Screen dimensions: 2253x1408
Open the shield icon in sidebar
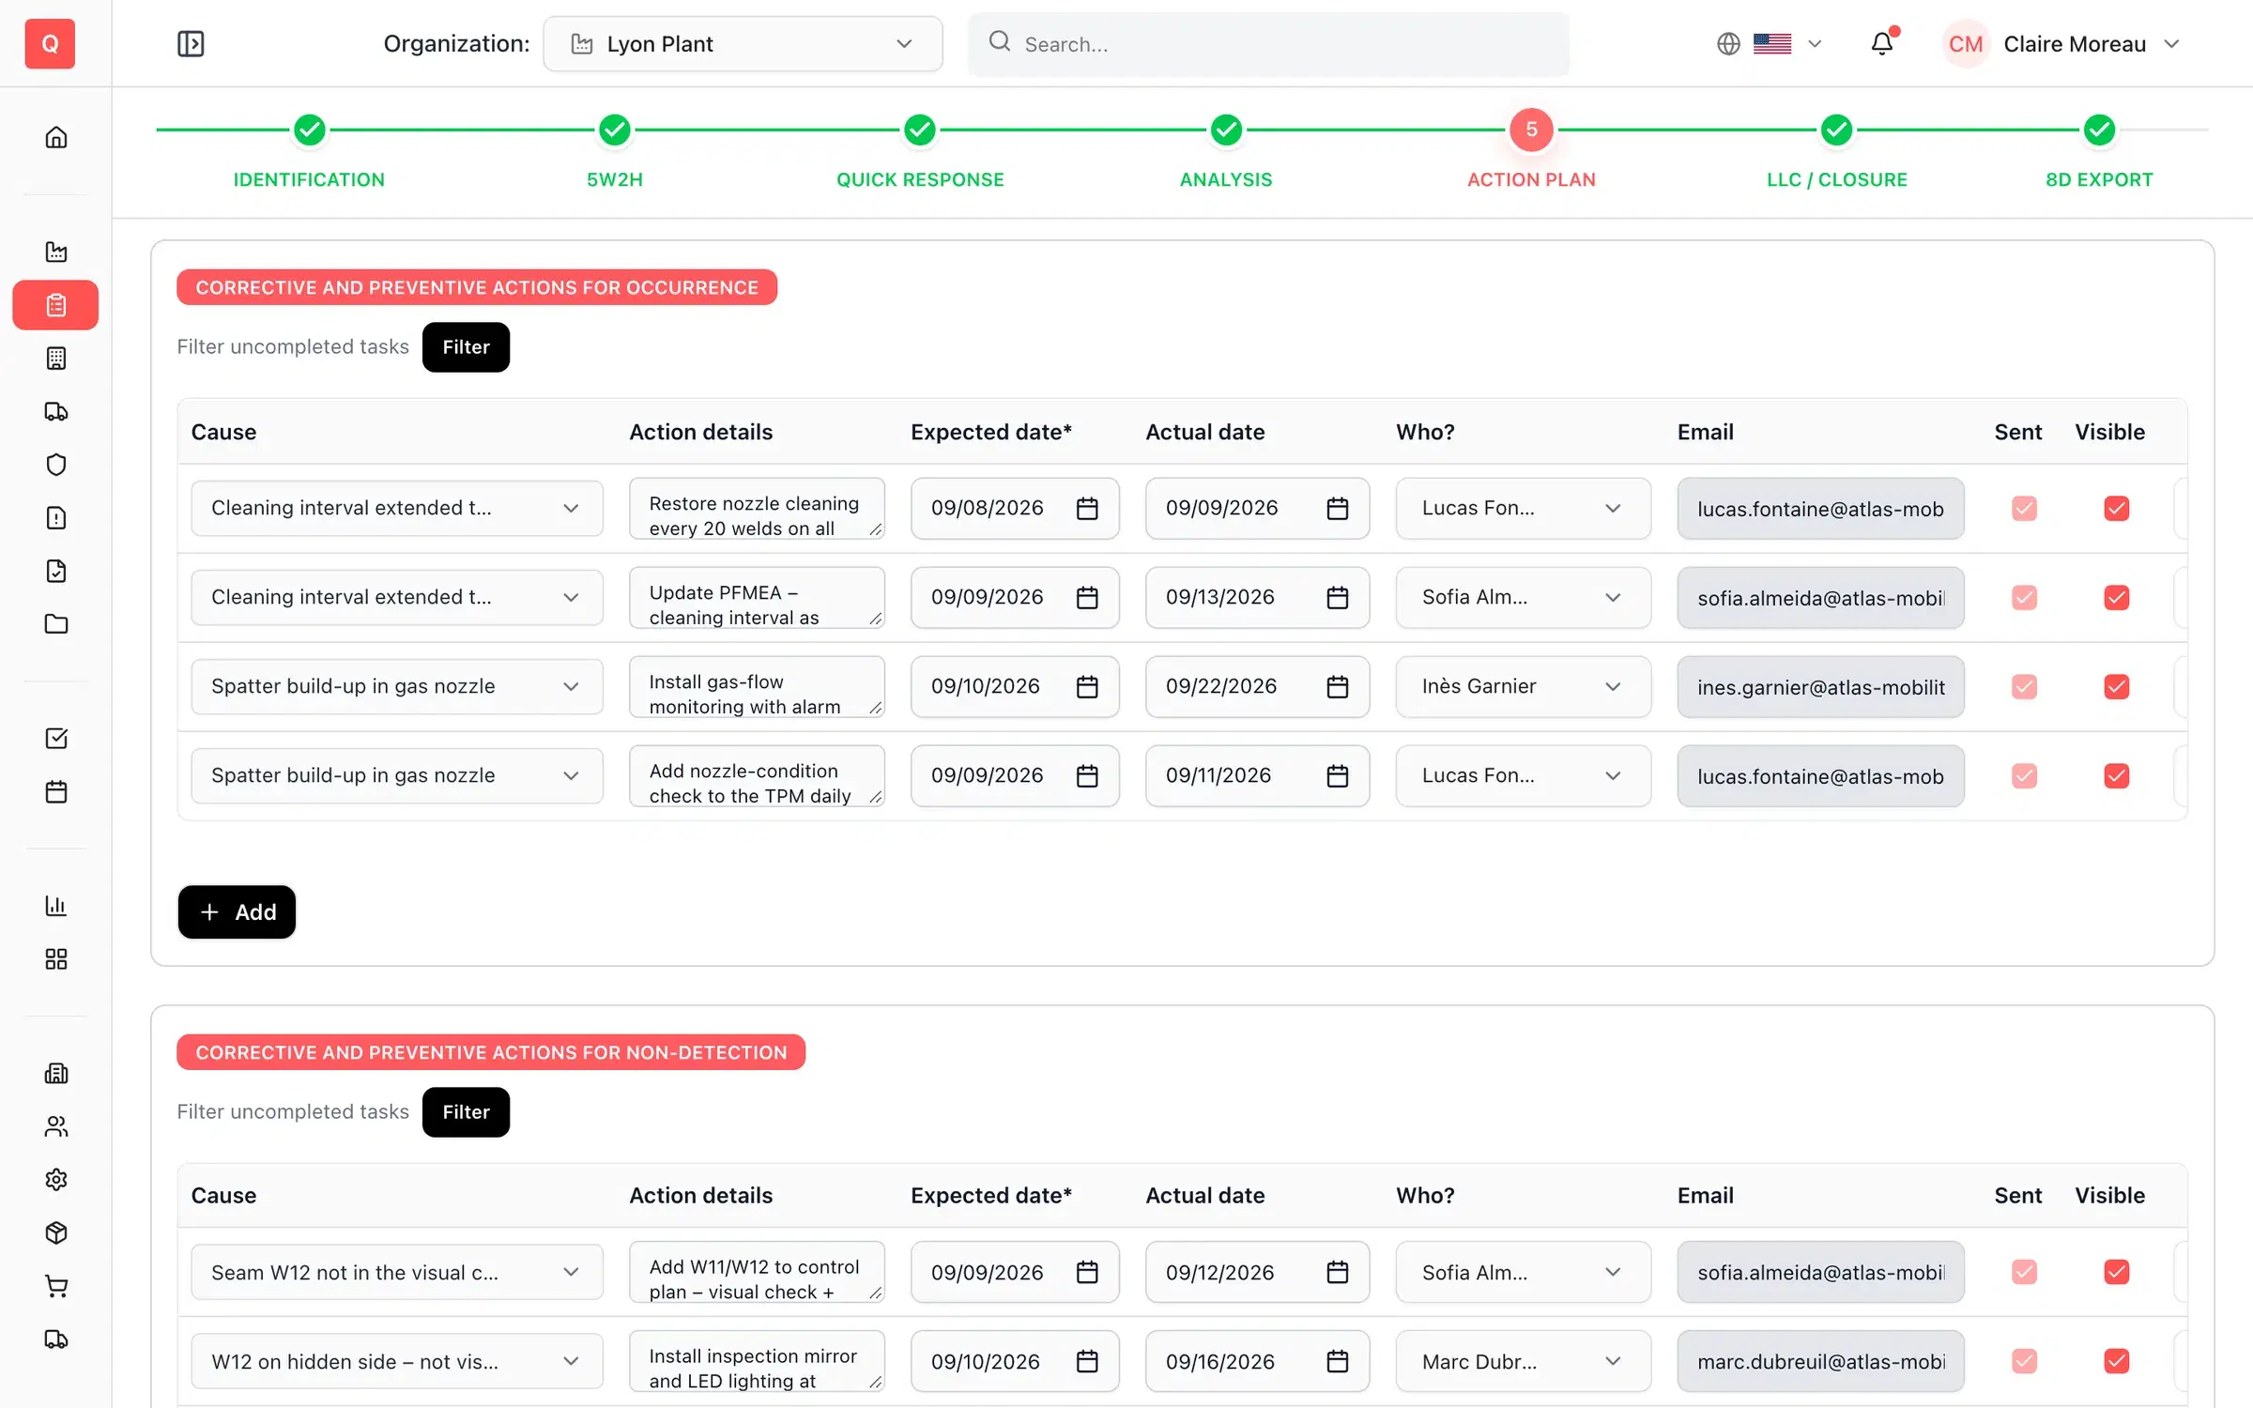[x=56, y=465]
